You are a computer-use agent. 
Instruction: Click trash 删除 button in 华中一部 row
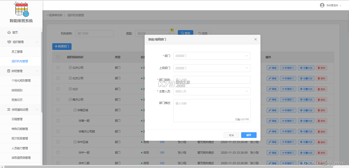coord(321,153)
